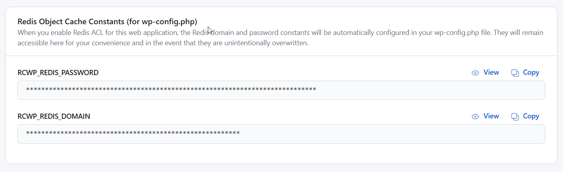Image resolution: width=563 pixels, height=172 pixels.
Task: Click the copy icon beside RCWP_REDIS_PASSWORD
Action: 515,73
